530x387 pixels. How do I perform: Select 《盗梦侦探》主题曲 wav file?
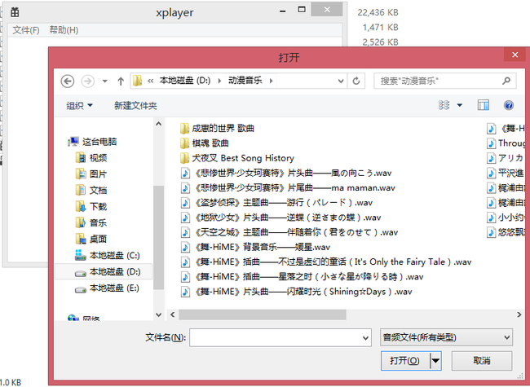pos(277,203)
